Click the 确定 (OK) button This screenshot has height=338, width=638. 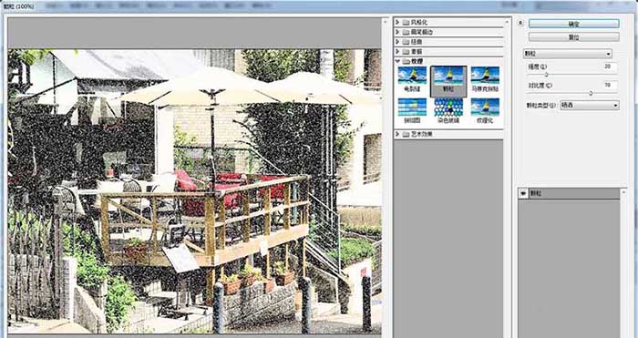(573, 24)
